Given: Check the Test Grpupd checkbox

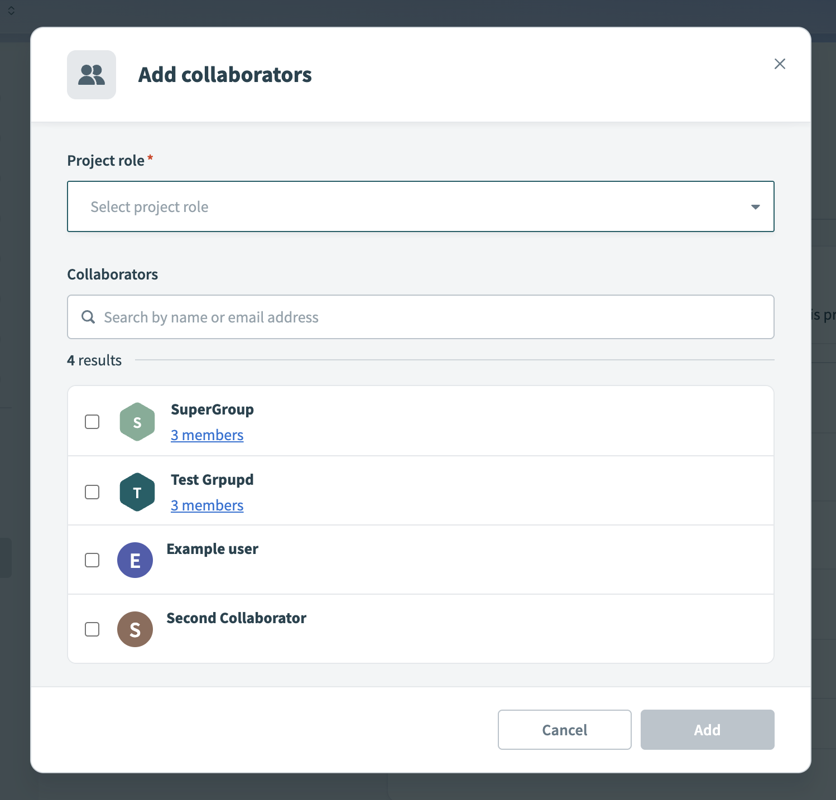Looking at the screenshot, I should [92, 492].
